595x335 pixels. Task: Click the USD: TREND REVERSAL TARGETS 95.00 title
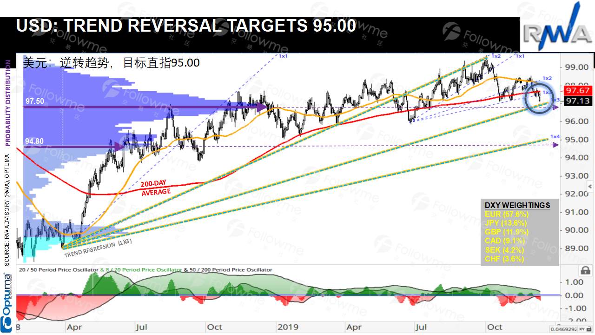coord(186,26)
